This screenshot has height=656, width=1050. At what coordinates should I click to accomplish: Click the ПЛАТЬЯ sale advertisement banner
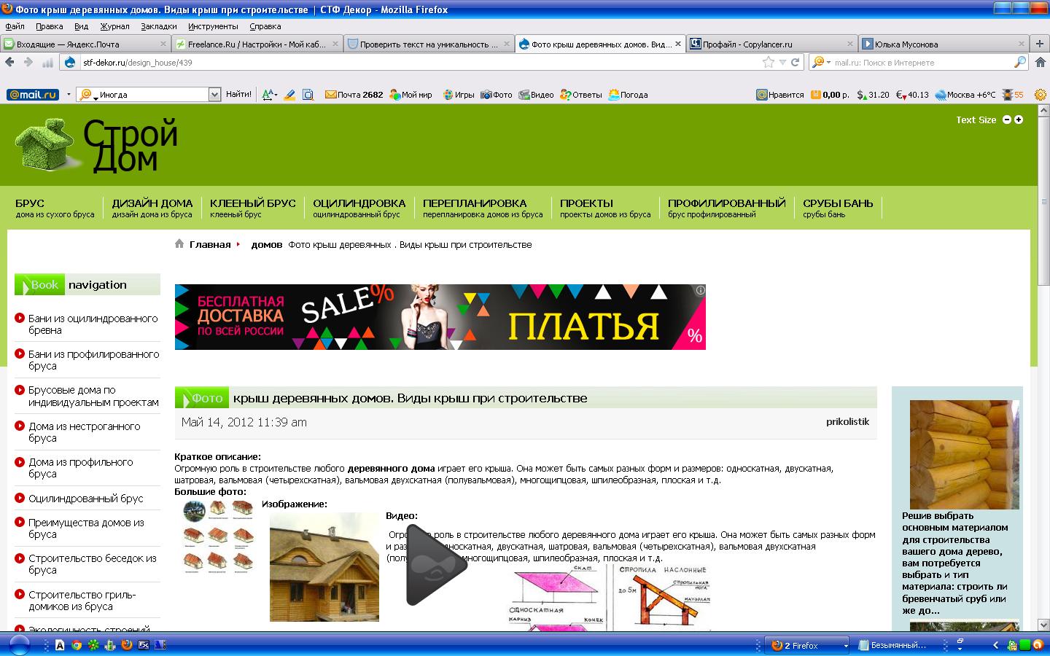pyautogui.click(x=440, y=317)
